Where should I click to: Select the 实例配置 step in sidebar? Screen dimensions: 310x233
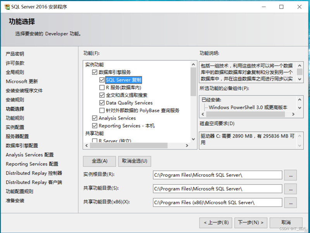pyautogui.click(x=15, y=127)
